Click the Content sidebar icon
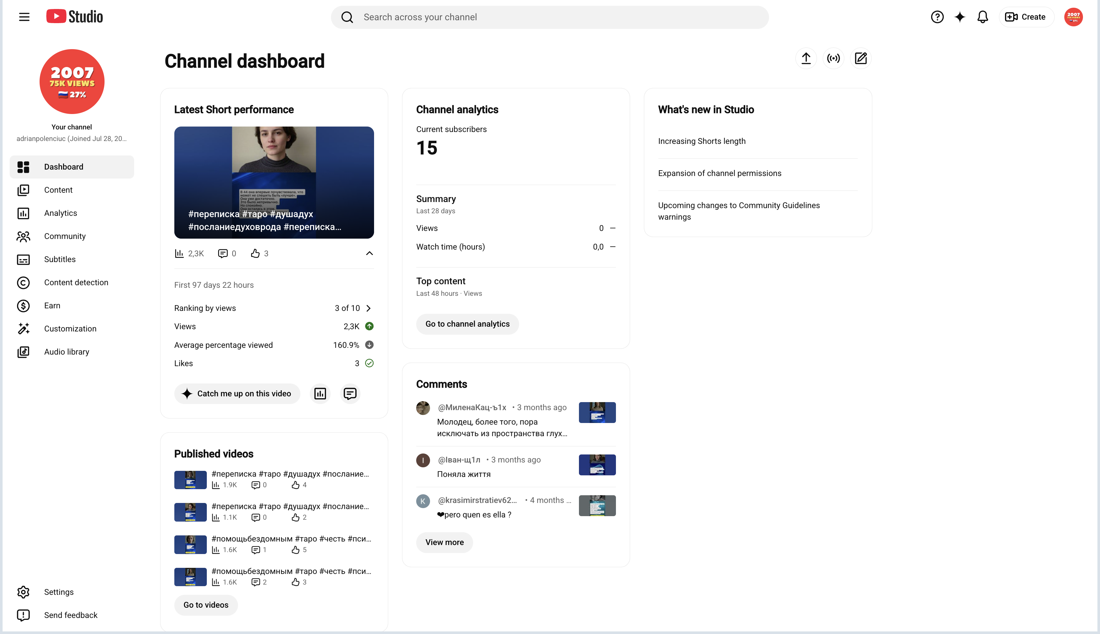The height and width of the screenshot is (634, 1100). 23,190
